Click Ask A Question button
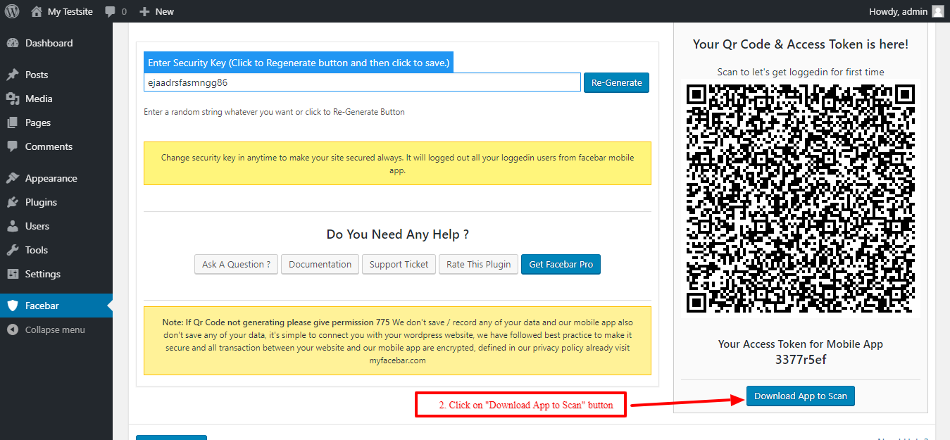950x440 pixels. [236, 264]
